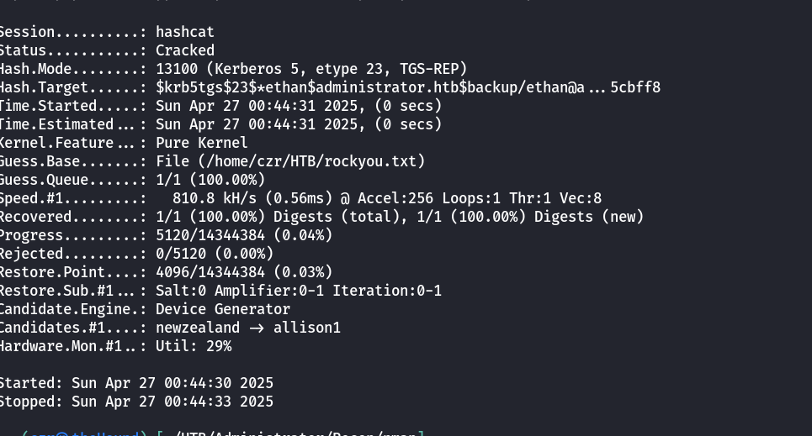Click the Rejected '0/5120' value
The height and width of the screenshot is (436, 812).
click(x=185, y=254)
